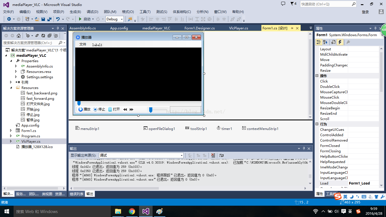Open the Form1 object selector dropdown
Screen dimensions: 386x217
pyautogui.click(x=382, y=35)
